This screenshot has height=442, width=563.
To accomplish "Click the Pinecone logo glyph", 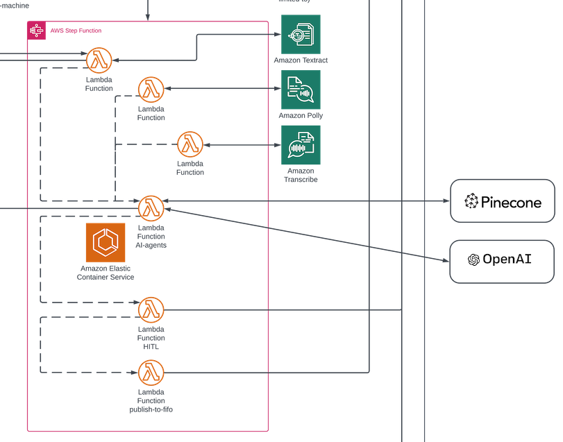I will 471,201.
